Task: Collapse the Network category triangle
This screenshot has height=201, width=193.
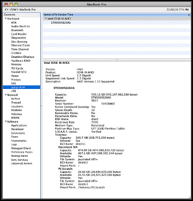Action: click(6, 95)
